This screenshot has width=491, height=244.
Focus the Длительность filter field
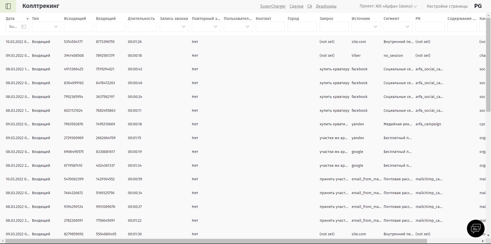142,27
